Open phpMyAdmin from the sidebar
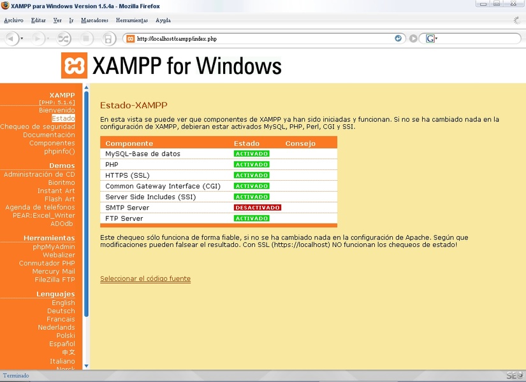Viewport: 526px width, 382px height. coord(54,247)
